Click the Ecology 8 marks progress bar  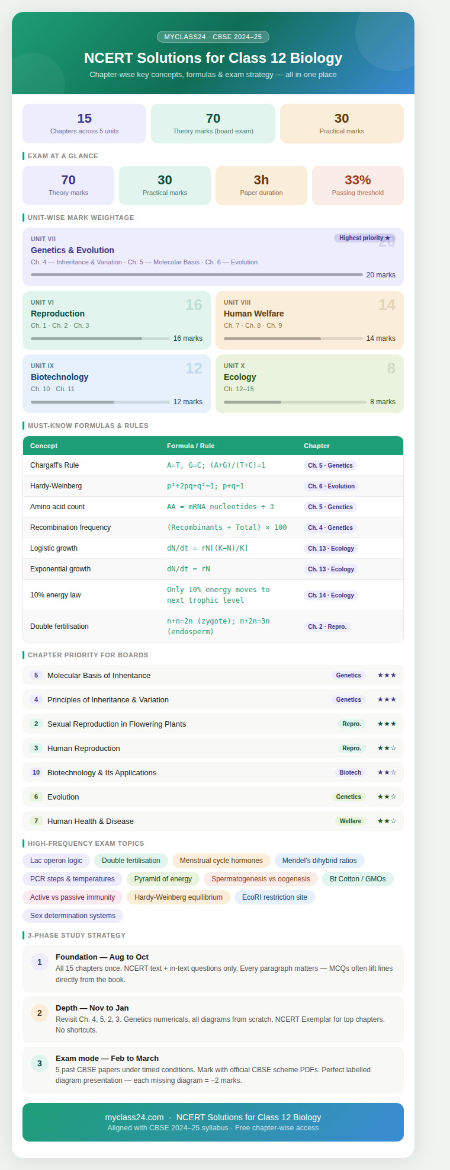pos(295,402)
